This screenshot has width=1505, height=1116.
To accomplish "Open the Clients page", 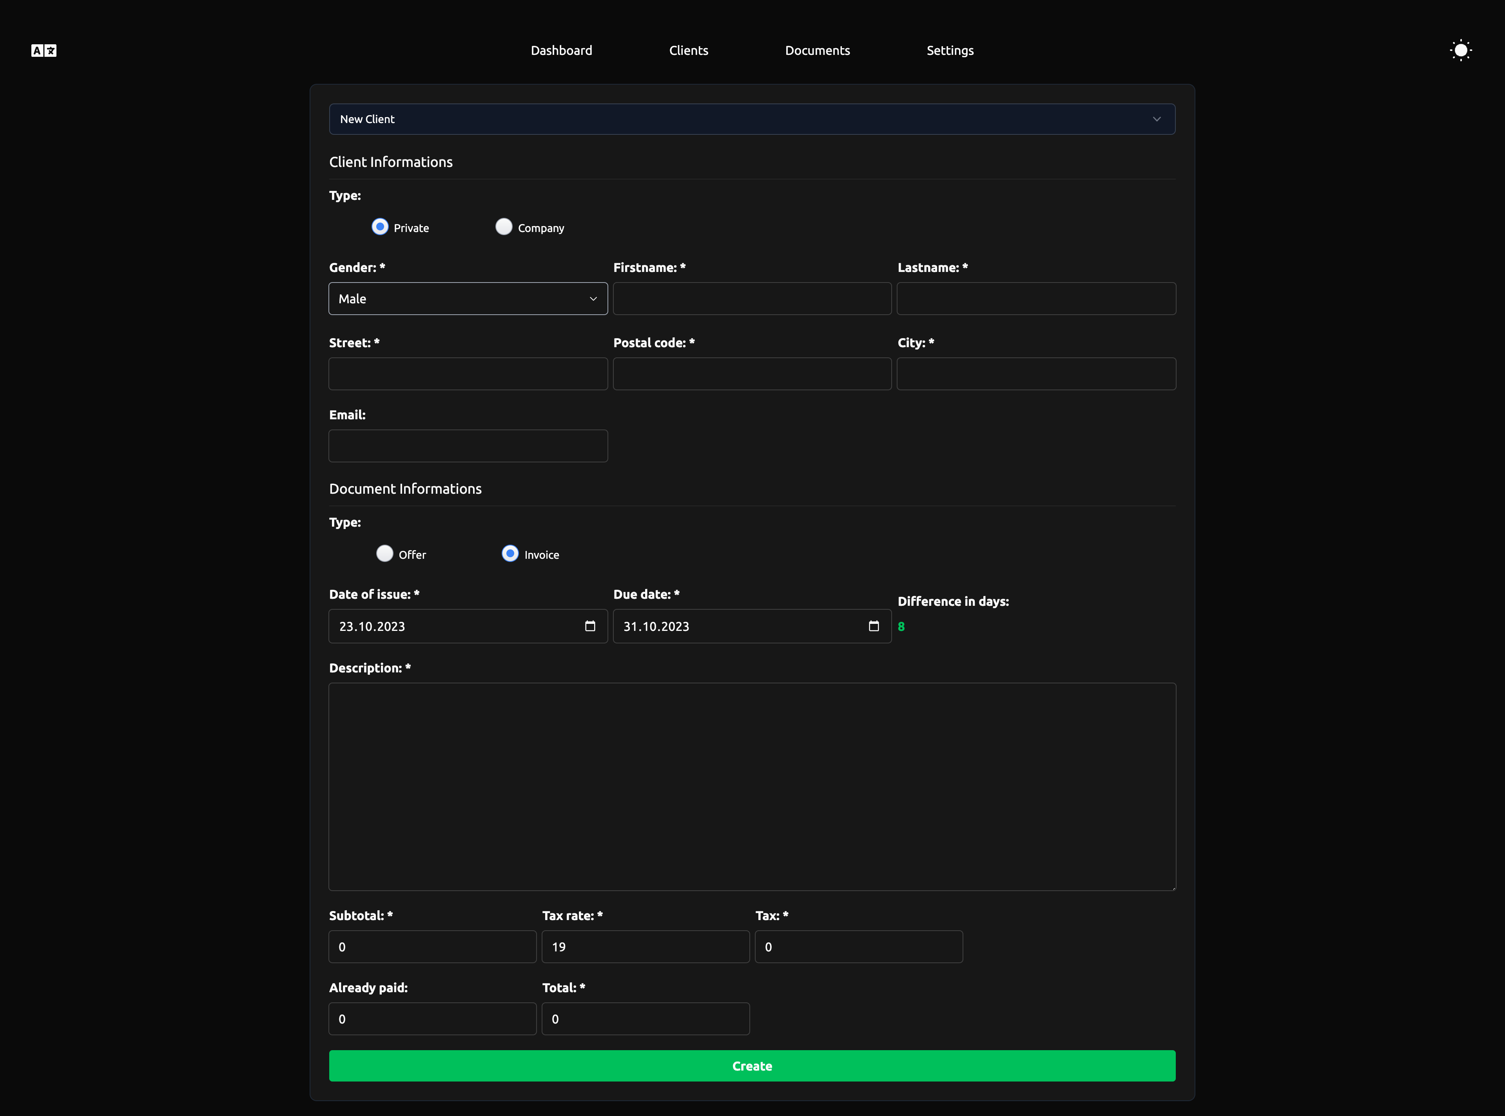I will coord(688,51).
